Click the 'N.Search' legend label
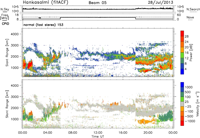 (x=193, y=9)
